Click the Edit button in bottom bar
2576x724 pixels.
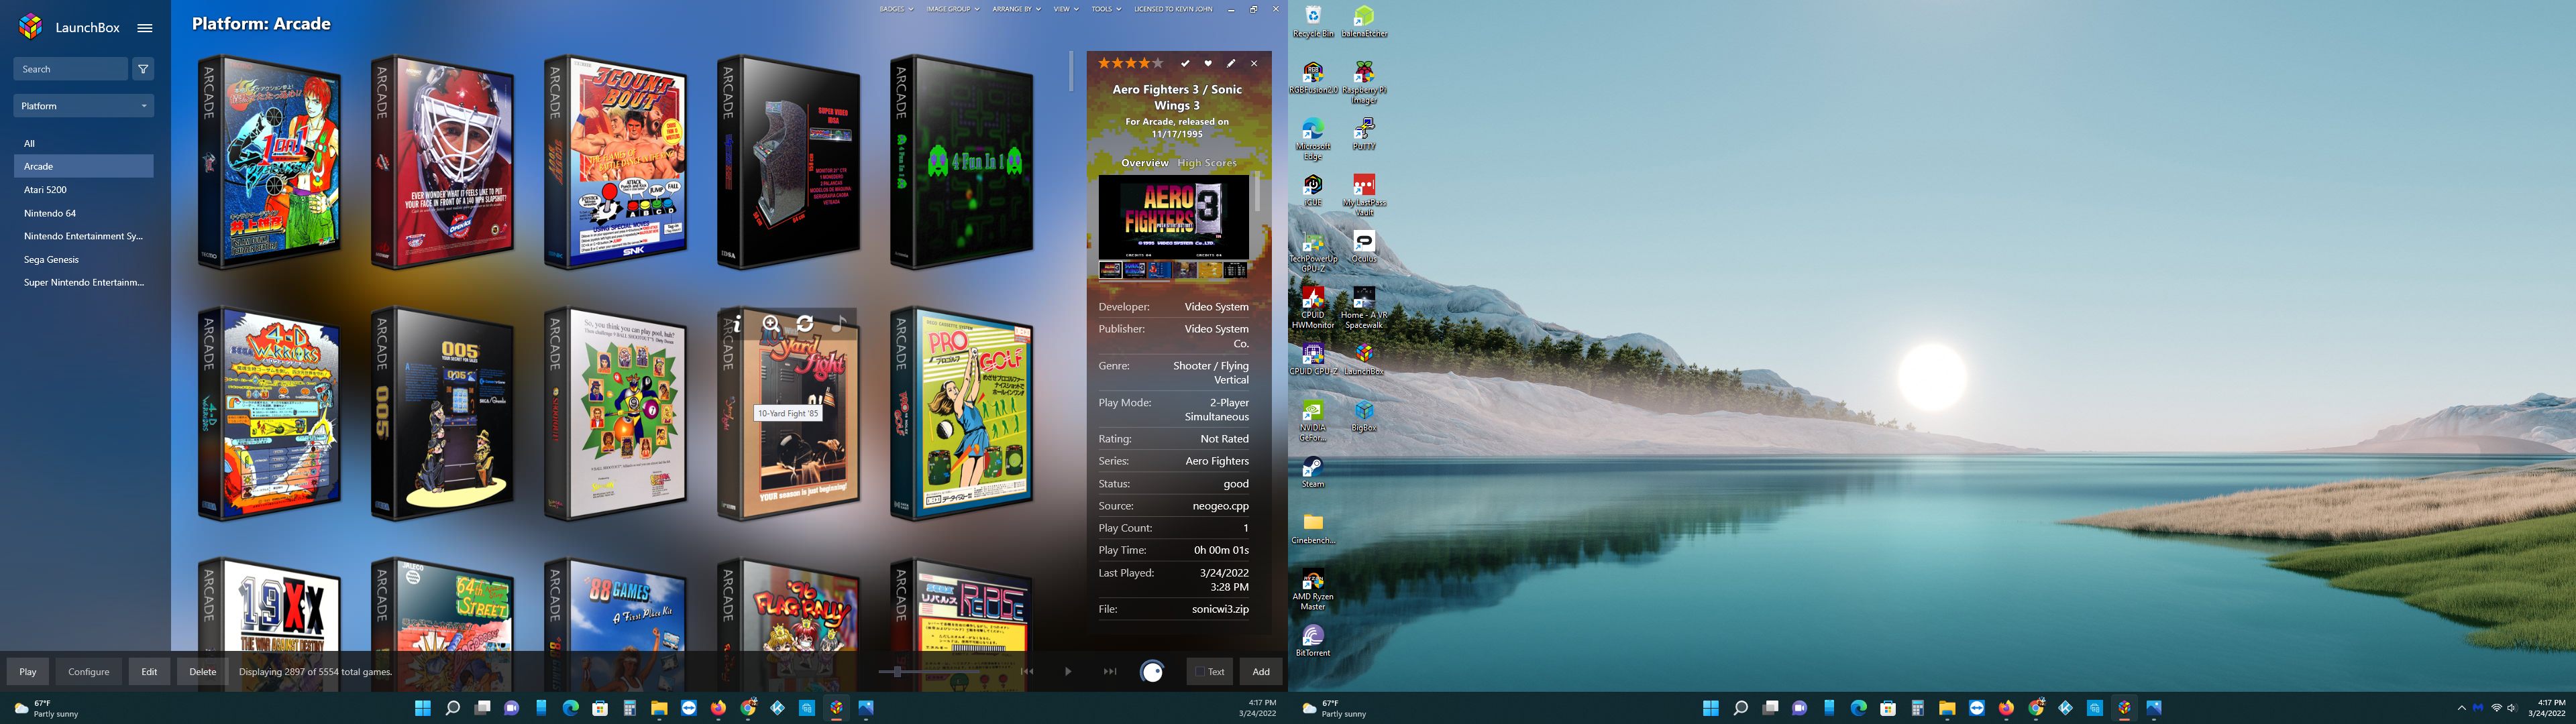[149, 672]
